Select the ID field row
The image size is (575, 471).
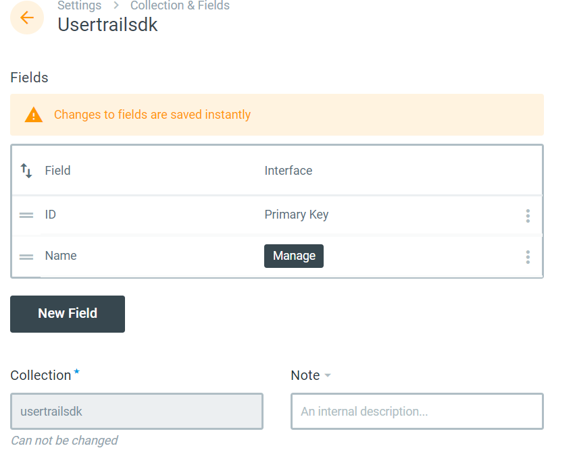click(135, 215)
